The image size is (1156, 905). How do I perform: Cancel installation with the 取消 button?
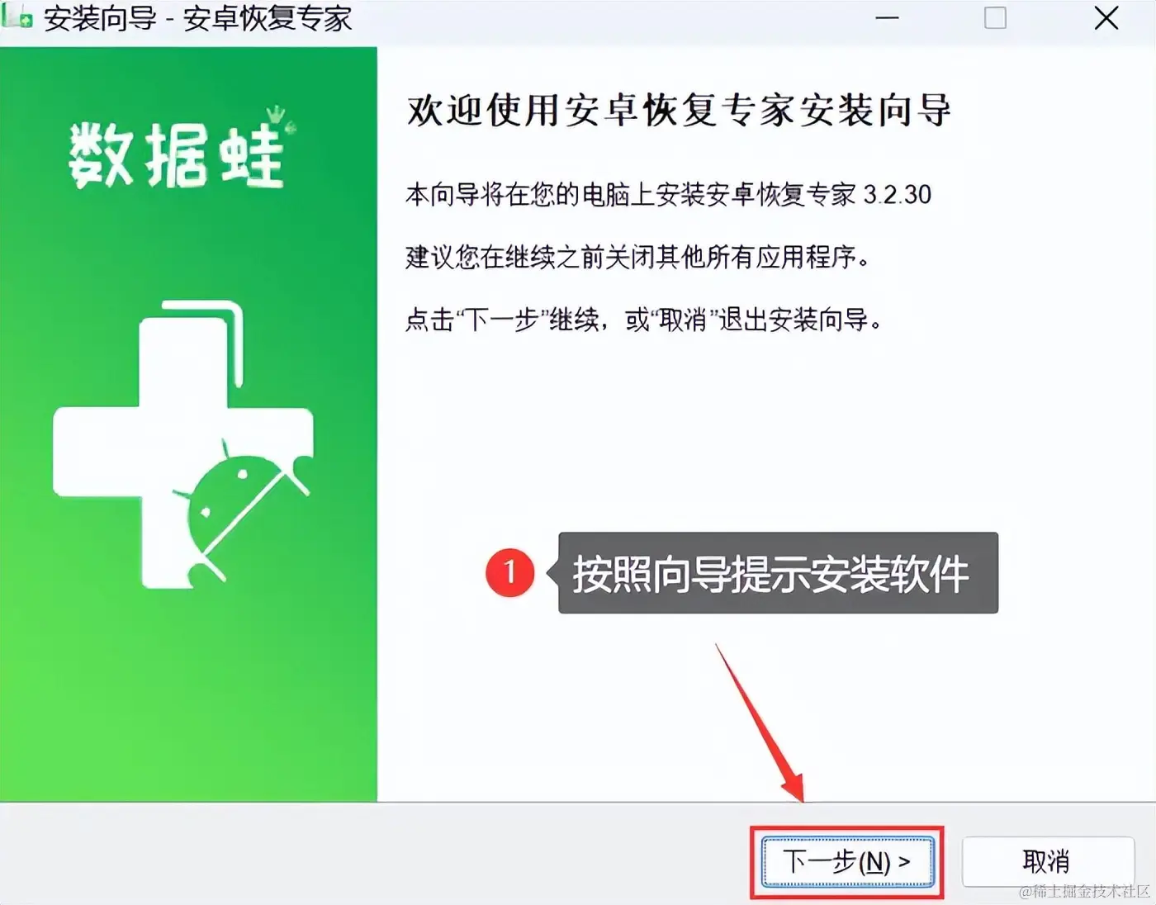(x=1047, y=862)
